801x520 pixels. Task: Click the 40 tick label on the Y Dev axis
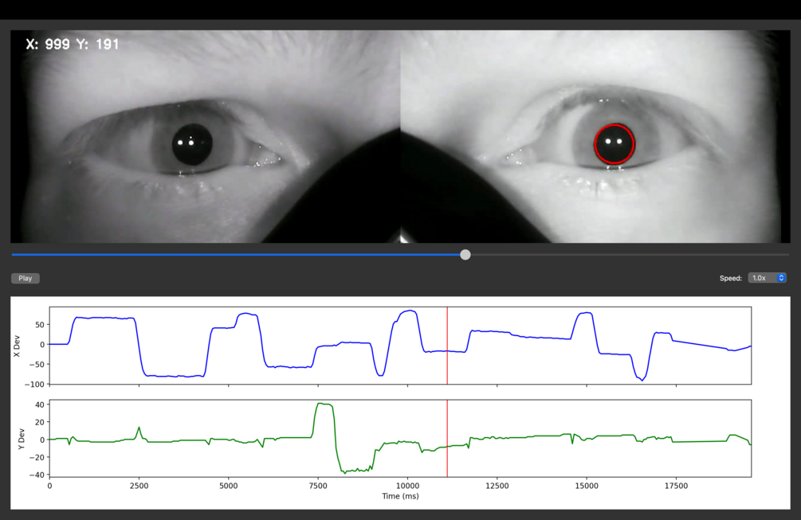(40, 405)
